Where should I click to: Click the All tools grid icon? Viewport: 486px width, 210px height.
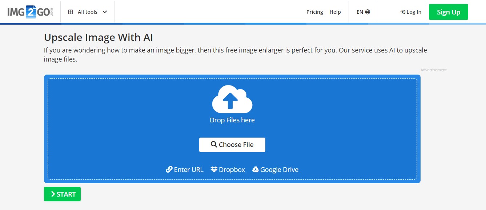pyautogui.click(x=71, y=12)
